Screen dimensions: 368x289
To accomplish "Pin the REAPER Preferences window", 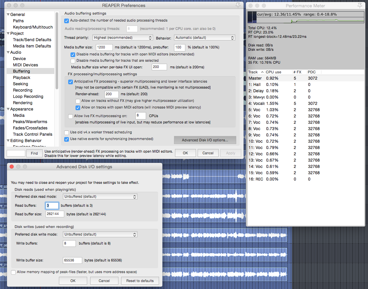I will tap(238, 5).
